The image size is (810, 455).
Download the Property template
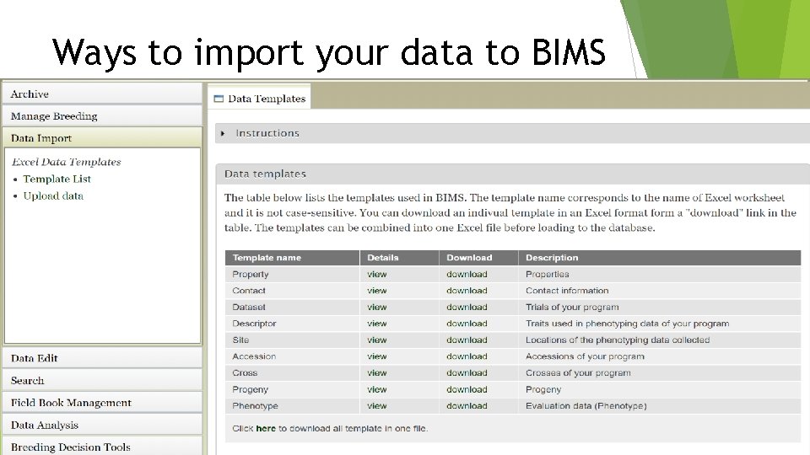[467, 275]
